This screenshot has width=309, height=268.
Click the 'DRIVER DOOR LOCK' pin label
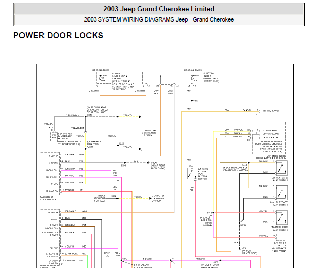pos(52,226)
